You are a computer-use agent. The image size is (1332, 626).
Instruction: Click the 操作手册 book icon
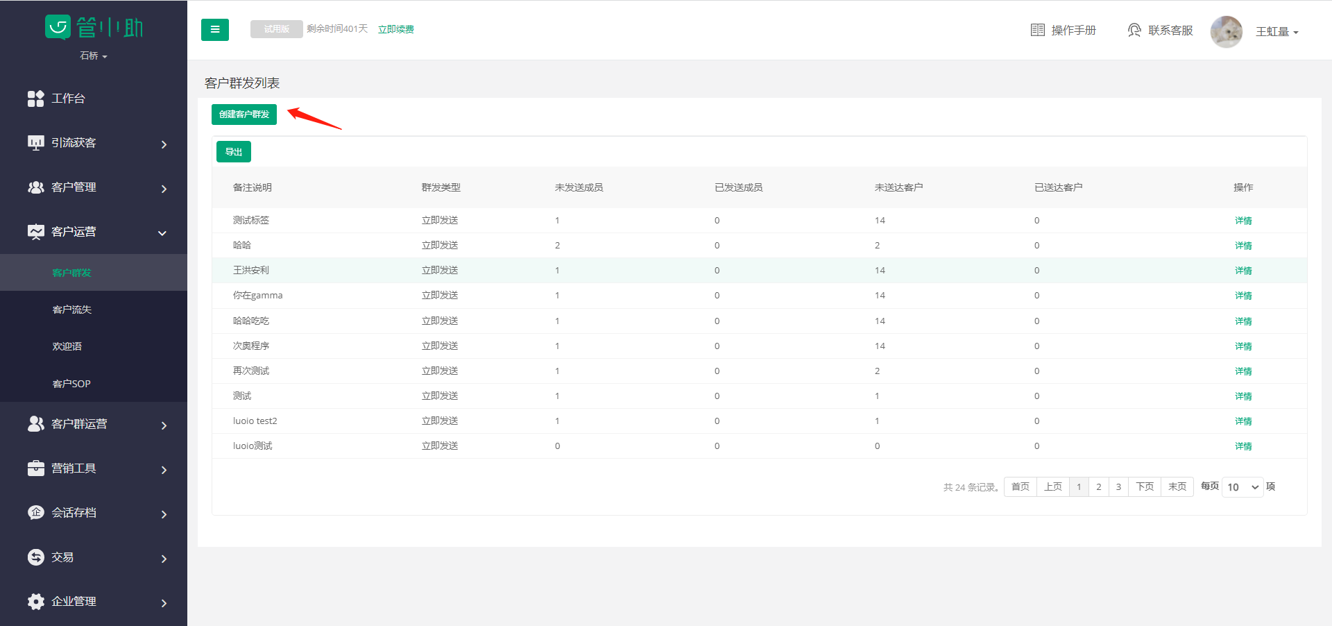coord(1038,30)
